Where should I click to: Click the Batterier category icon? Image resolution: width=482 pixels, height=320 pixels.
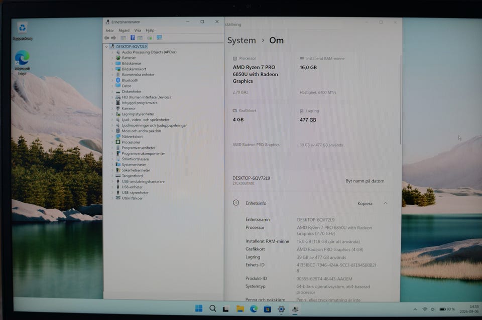(118, 58)
